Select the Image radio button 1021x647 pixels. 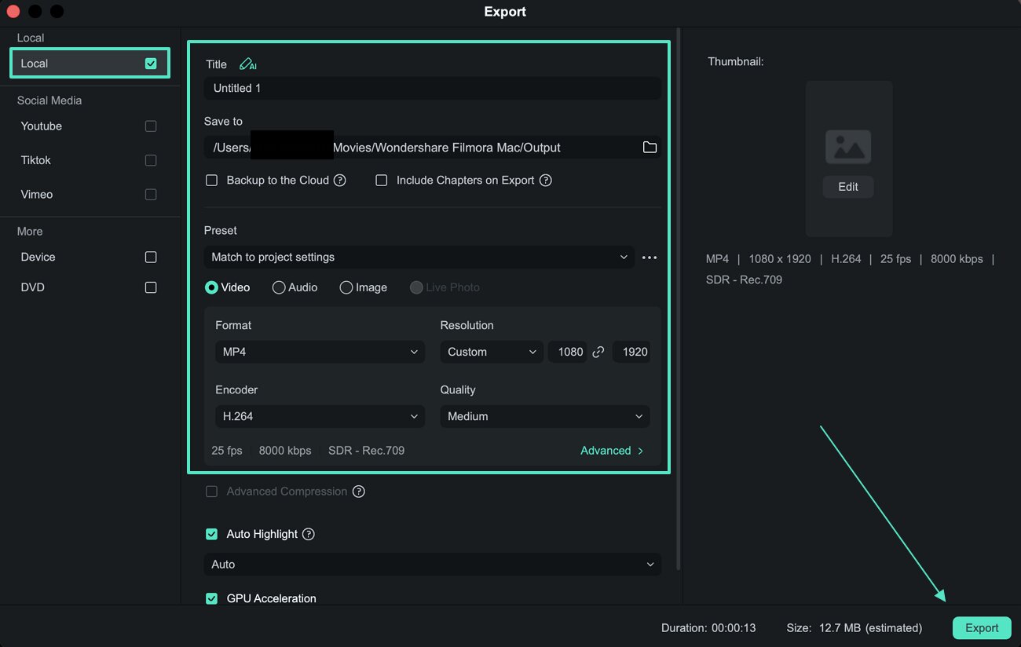pos(346,287)
